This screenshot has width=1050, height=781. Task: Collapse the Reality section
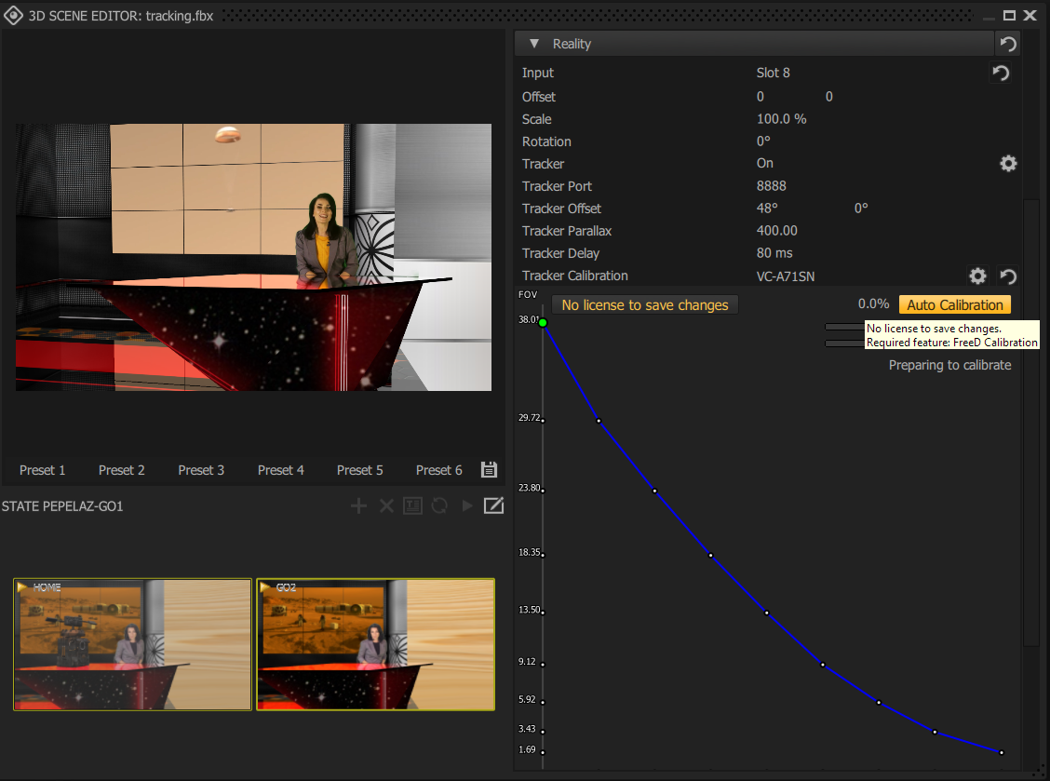tap(533, 43)
